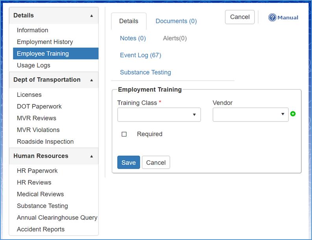
Task: Click the blue Save button
Action: 128,162
